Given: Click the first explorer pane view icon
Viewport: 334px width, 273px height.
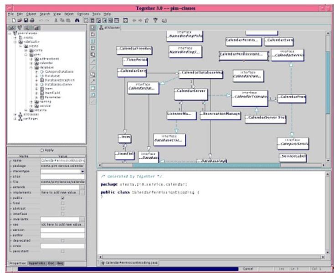Looking at the screenshot, I should [x=12, y=27].
